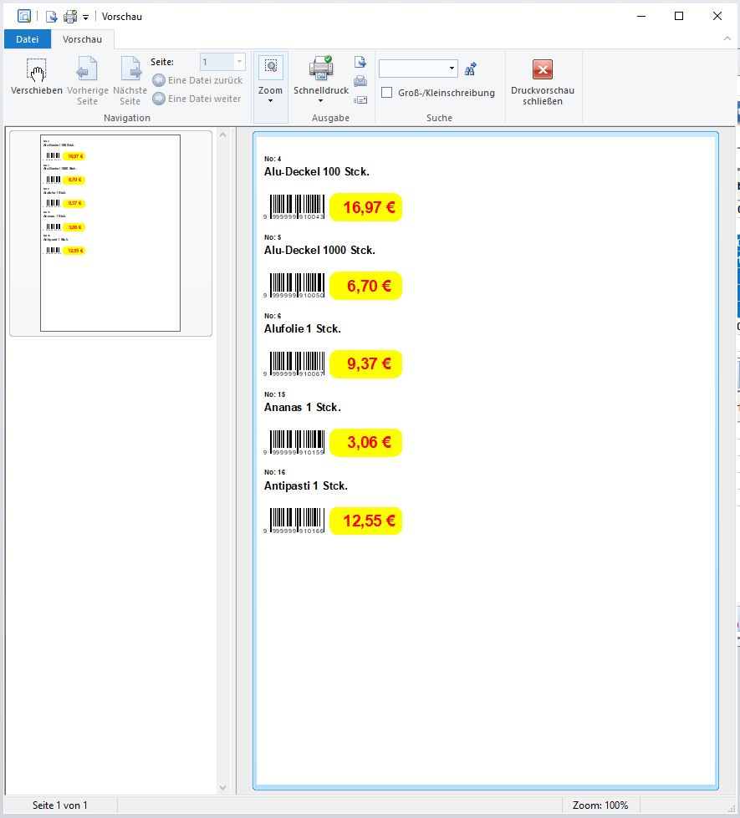Enable the Groß-/Kleinschreibung checkbox
740x818 pixels.
(386, 93)
